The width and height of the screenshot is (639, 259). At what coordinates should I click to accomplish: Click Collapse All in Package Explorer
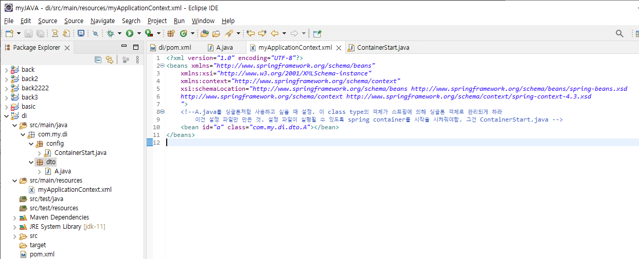point(98,60)
